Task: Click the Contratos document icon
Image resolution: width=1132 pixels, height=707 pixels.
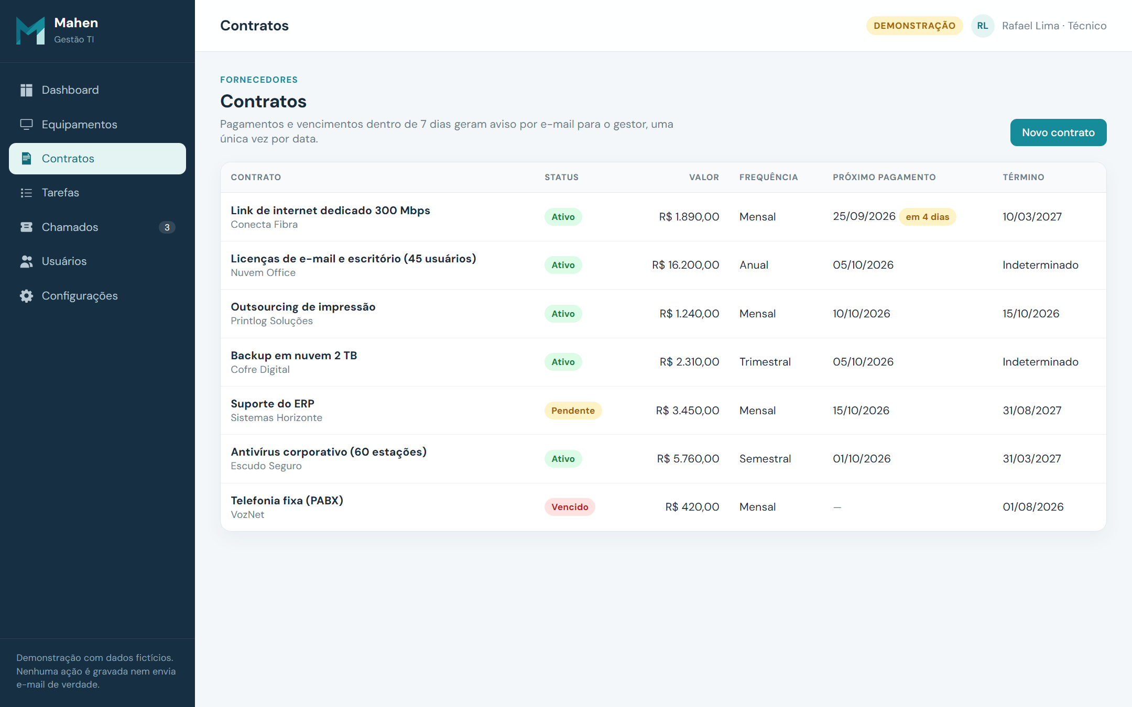Action: (x=26, y=159)
